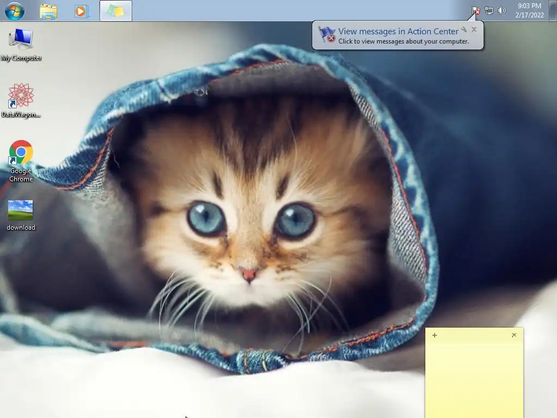Click the Show desktop strip by the clock
Image resolution: width=557 pixels, height=418 pixels.
553,10
